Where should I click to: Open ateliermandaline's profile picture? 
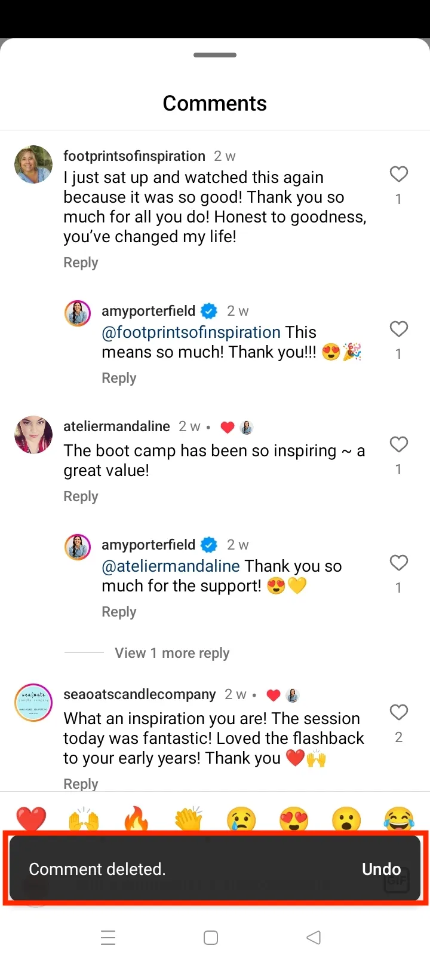[x=33, y=435]
